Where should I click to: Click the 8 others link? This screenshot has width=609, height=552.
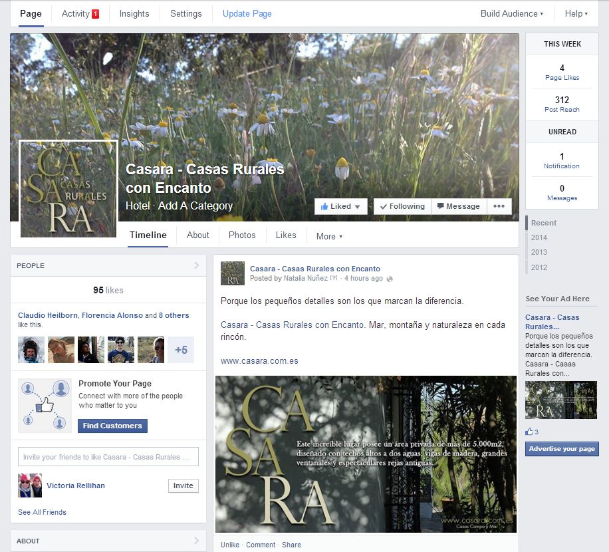click(x=174, y=315)
